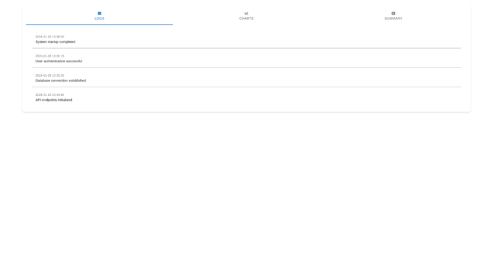Select the "User authentication successful" log message
Image resolution: width=493 pixels, height=258 pixels.
pos(59,61)
